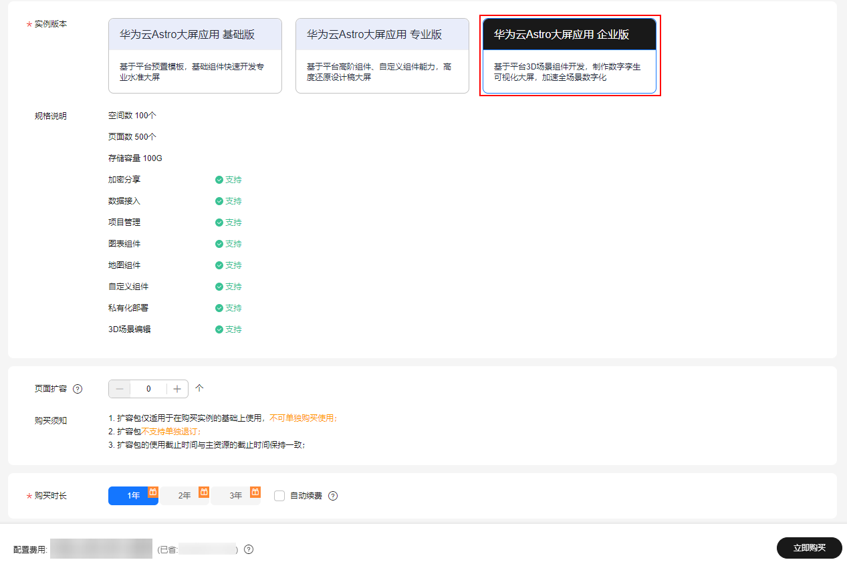The width and height of the screenshot is (847, 564).
Task: Click the orange 不支持单独退订 notice text
Action: click(x=171, y=432)
